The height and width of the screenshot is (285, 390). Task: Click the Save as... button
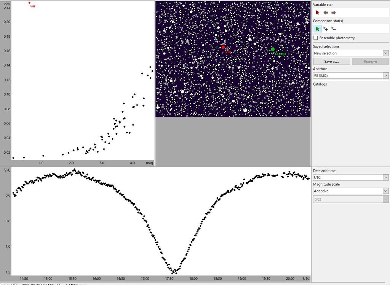coord(332,61)
